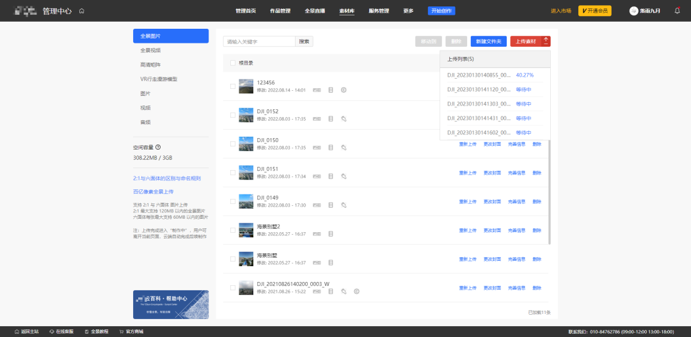The width and height of the screenshot is (691, 337).
Task: Tick the checkbox for DJI_0150
Action: 233,144
